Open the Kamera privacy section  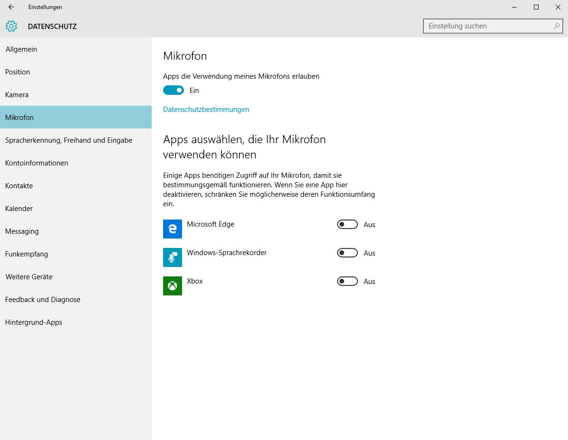(x=76, y=95)
